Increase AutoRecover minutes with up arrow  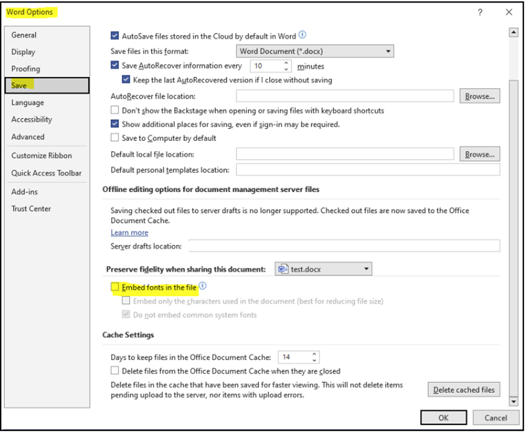pyautogui.click(x=286, y=63)
